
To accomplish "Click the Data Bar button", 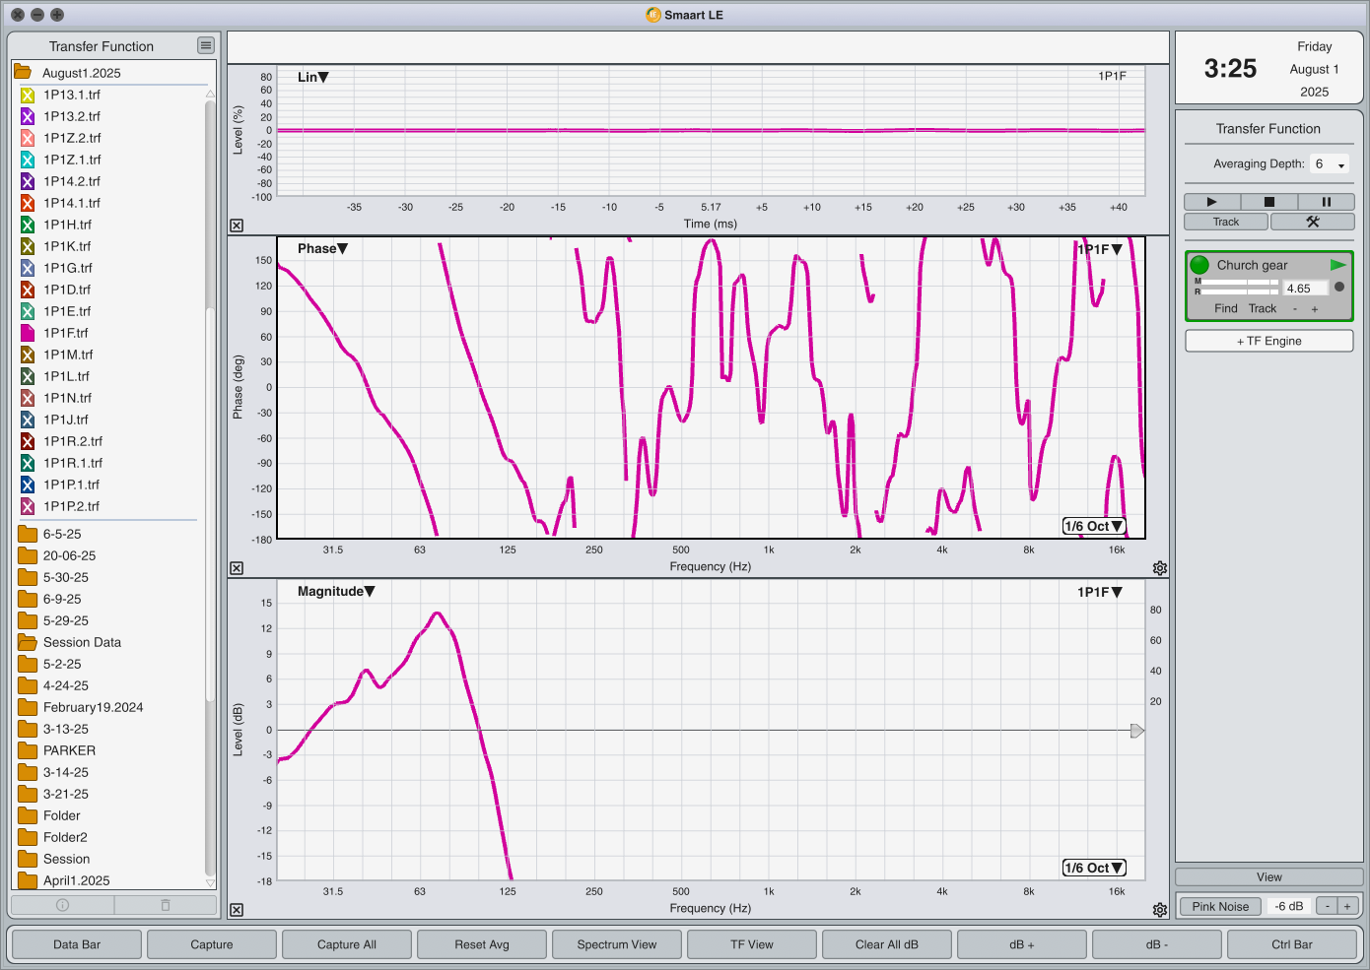I will point(77,944).
